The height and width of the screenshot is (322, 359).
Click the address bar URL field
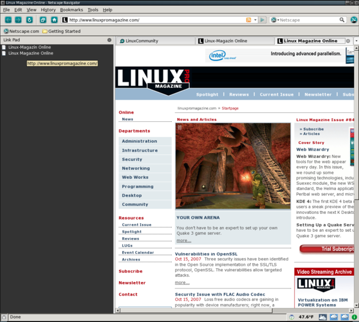156,20
